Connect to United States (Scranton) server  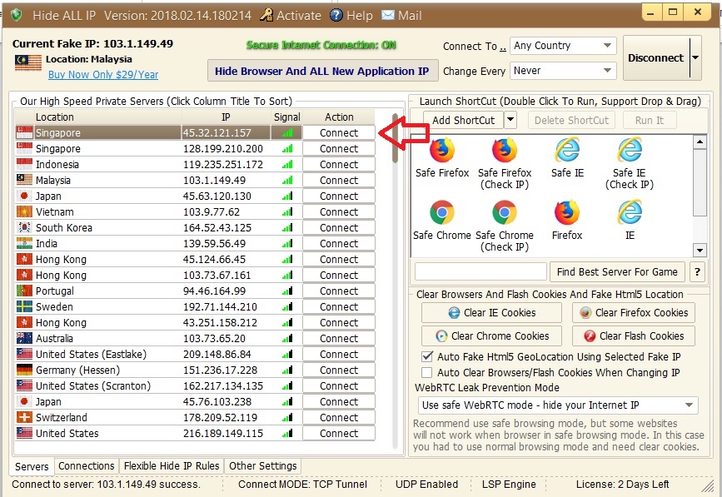tap(339, 385)
